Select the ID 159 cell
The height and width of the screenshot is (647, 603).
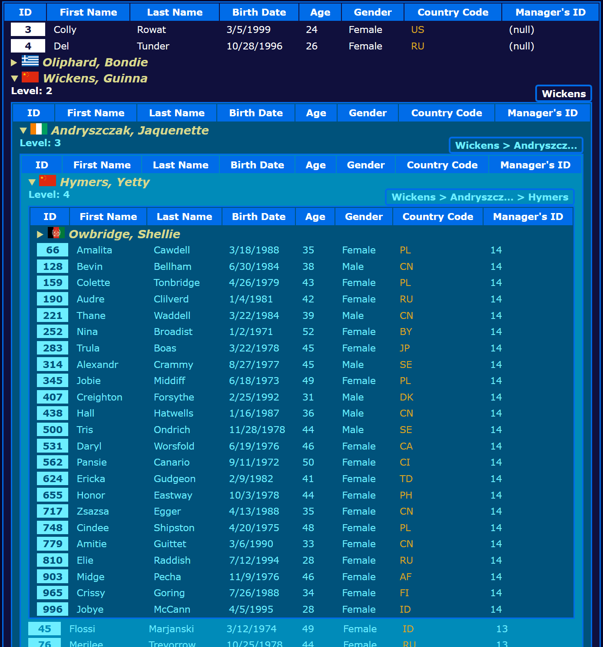point(53,282)
